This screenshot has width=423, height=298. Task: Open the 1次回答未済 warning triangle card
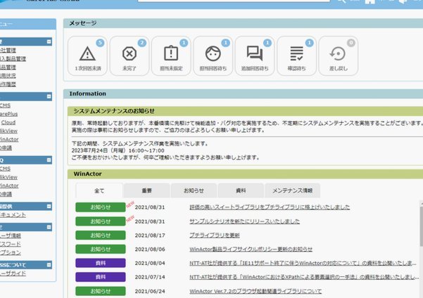click(87, 56)
